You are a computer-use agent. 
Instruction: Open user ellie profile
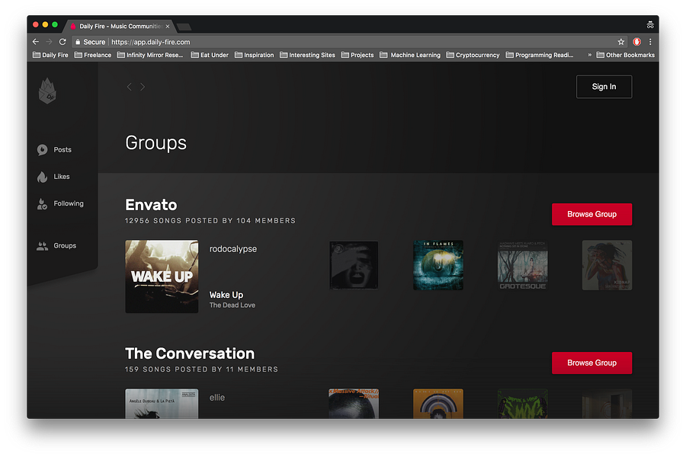point(217,398)
